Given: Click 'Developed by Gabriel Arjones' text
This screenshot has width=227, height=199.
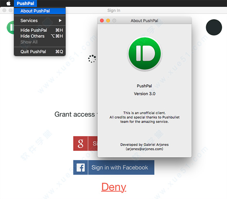Looking at the screenshot, I should (144, 144).
